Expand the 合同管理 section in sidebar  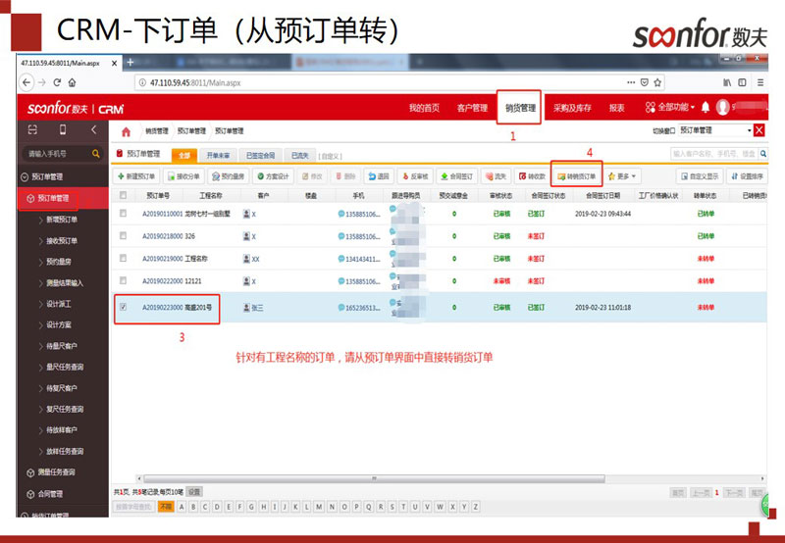[49, 494]
